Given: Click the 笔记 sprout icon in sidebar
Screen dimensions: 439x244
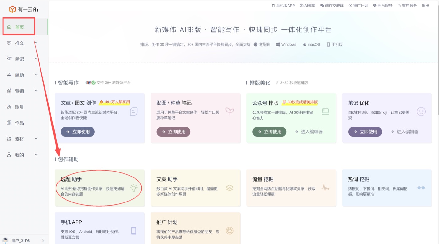Looking at the screenshot, I should (x=9, y=59).
